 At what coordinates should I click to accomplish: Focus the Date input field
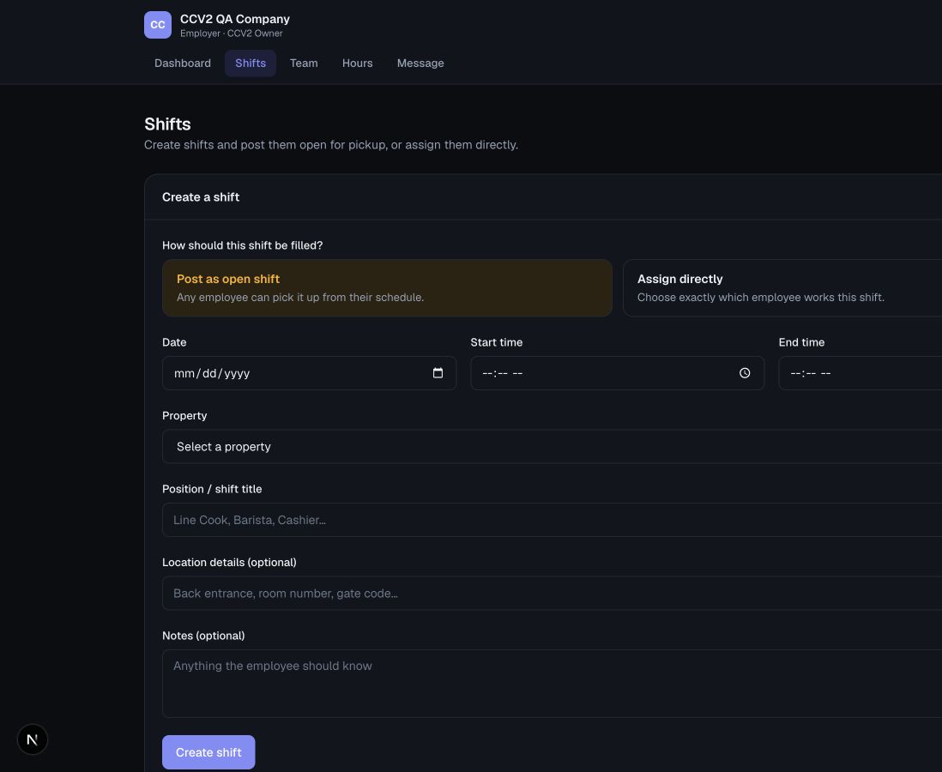click(310, 373)
